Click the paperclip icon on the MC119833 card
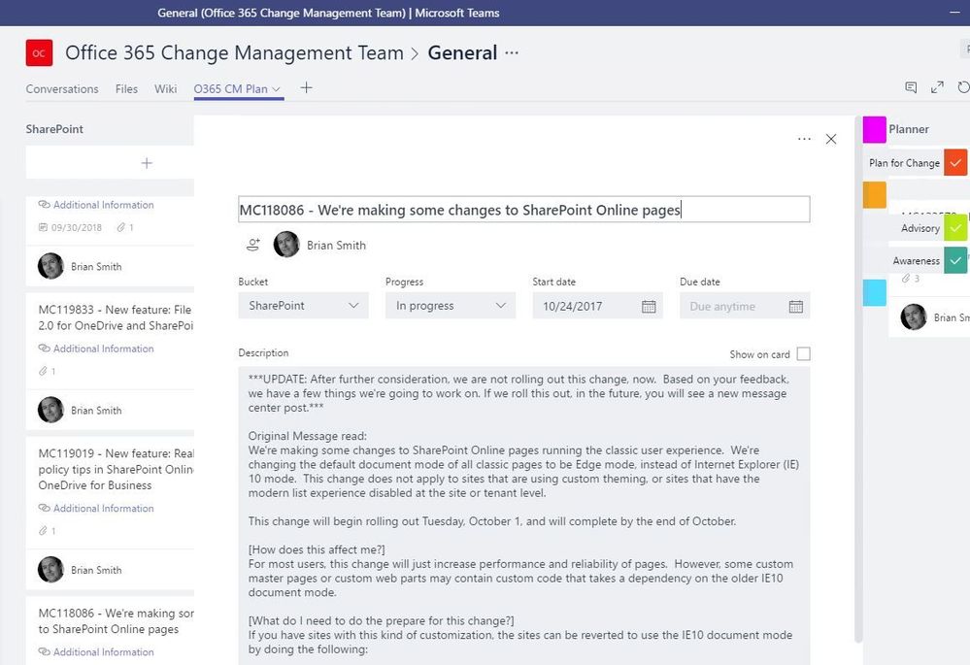This screenshot has height=665, width=970. 43,371
